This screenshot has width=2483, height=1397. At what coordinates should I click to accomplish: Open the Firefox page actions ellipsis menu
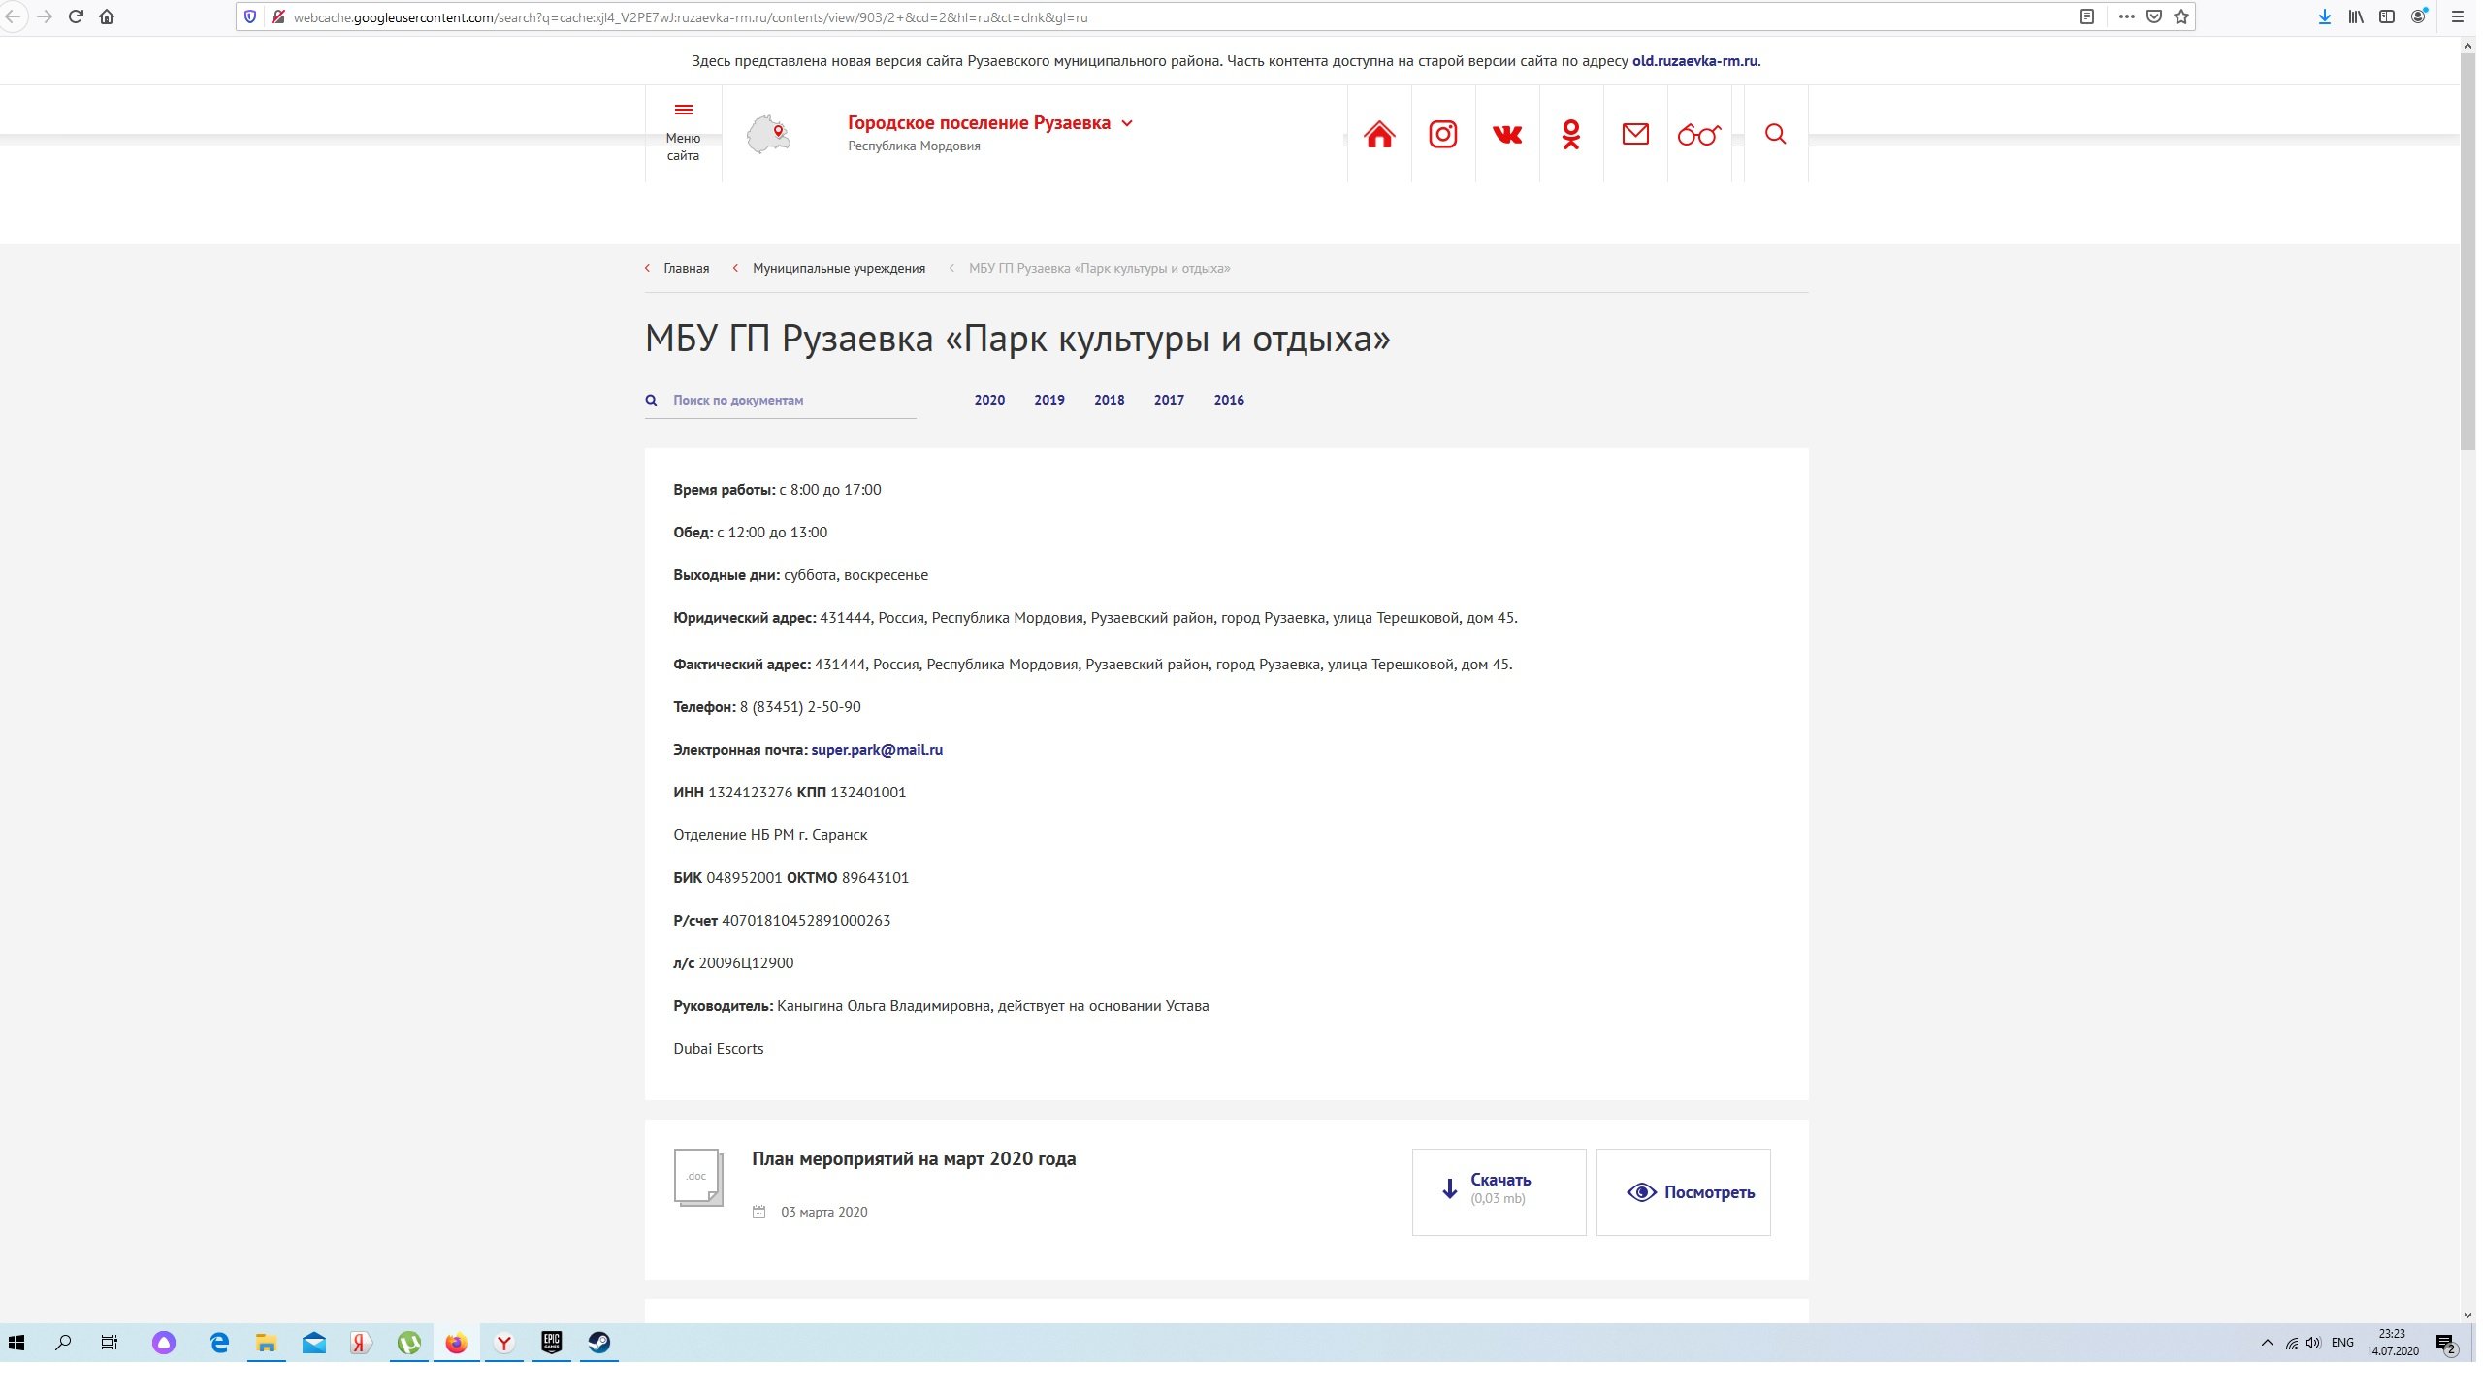[x=2126, y=16]
